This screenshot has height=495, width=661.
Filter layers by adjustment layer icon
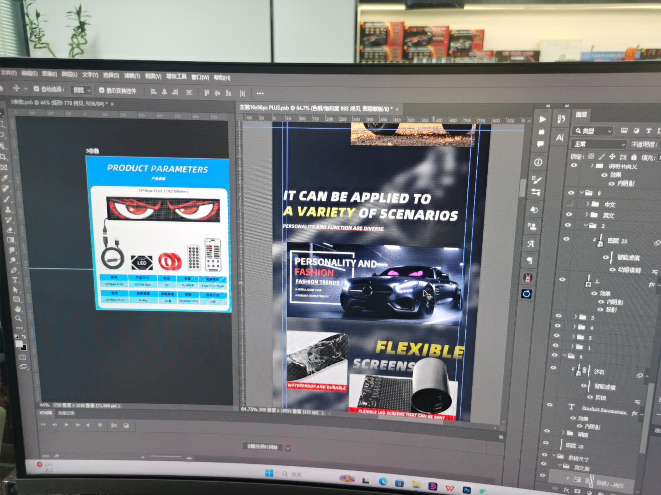tap(636, 130)
